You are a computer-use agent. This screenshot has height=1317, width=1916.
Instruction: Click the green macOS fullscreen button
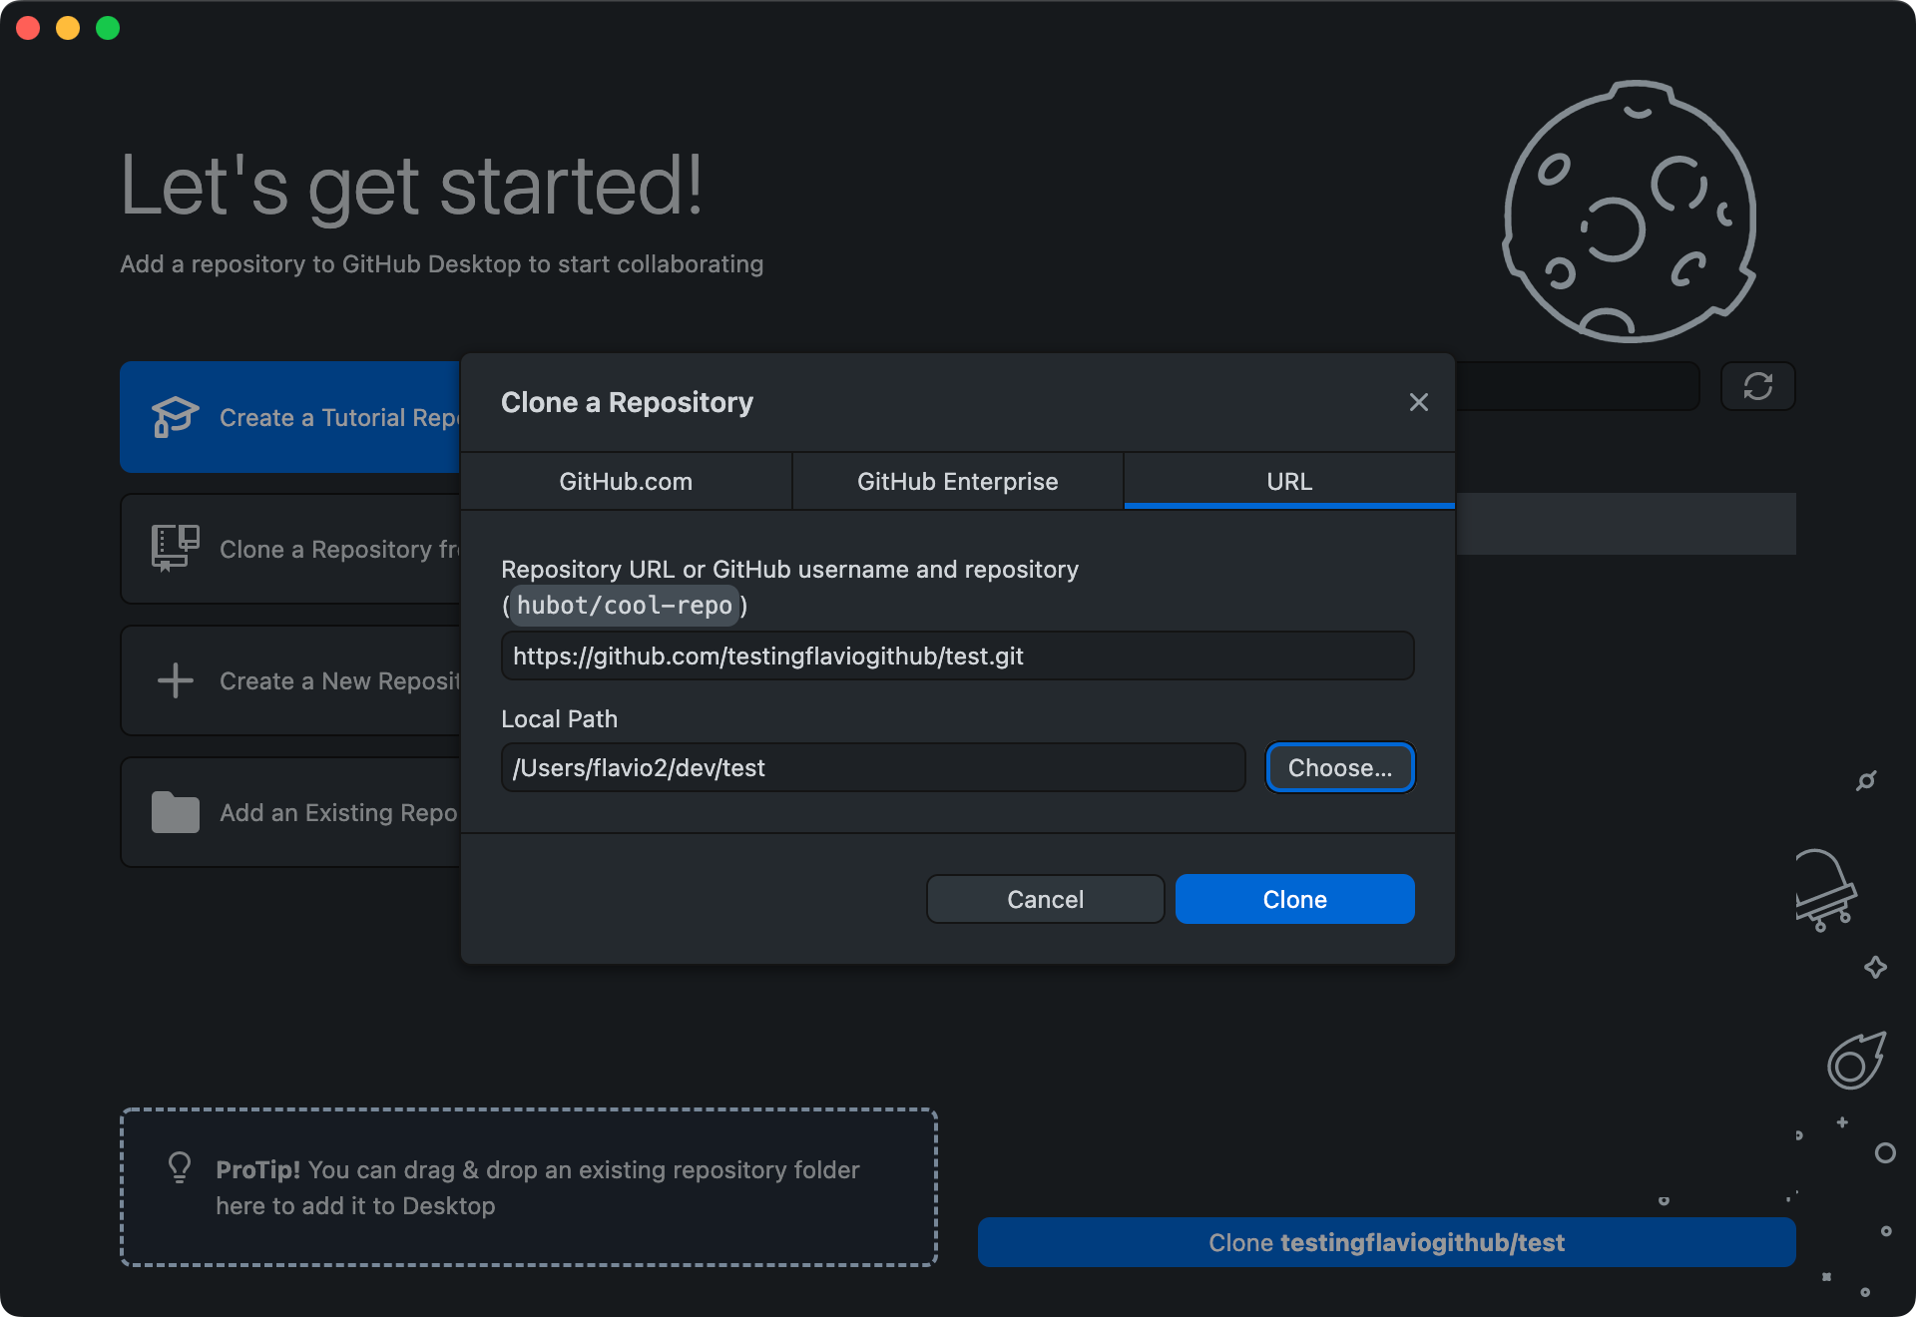(x=108, y=28)
